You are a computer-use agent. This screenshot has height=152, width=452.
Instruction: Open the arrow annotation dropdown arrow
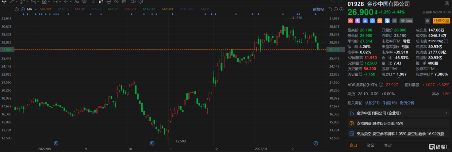(71, 2)
